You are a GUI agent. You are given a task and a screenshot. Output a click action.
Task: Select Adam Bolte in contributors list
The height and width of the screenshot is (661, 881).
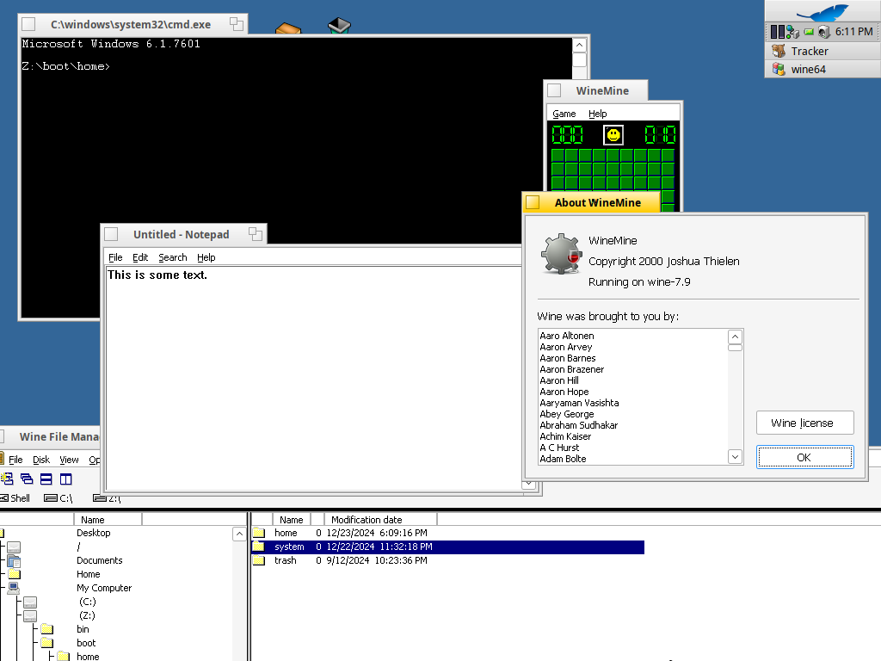pos(563,459)
